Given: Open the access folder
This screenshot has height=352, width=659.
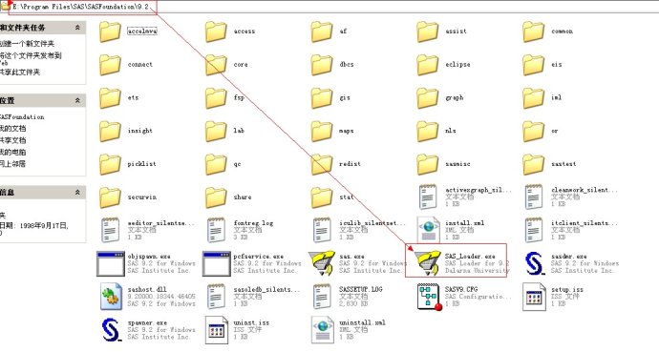Looking at the screenshot, I should tap(216, 31).
